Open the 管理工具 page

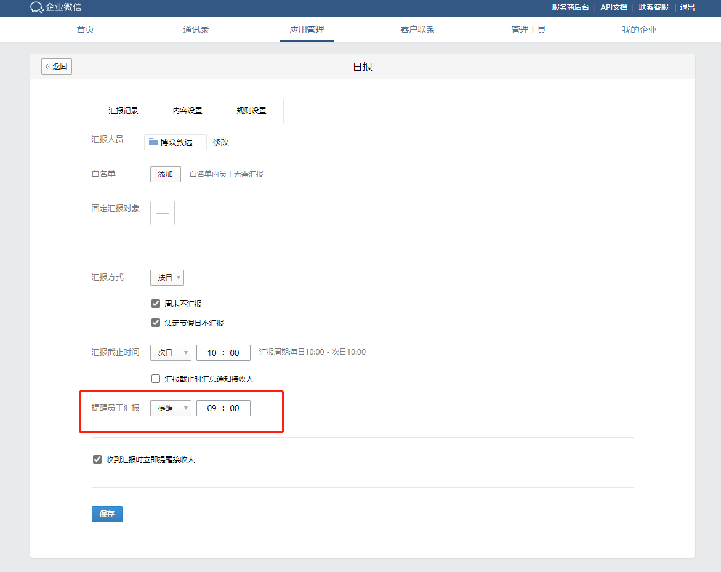[x=528, y=29]
